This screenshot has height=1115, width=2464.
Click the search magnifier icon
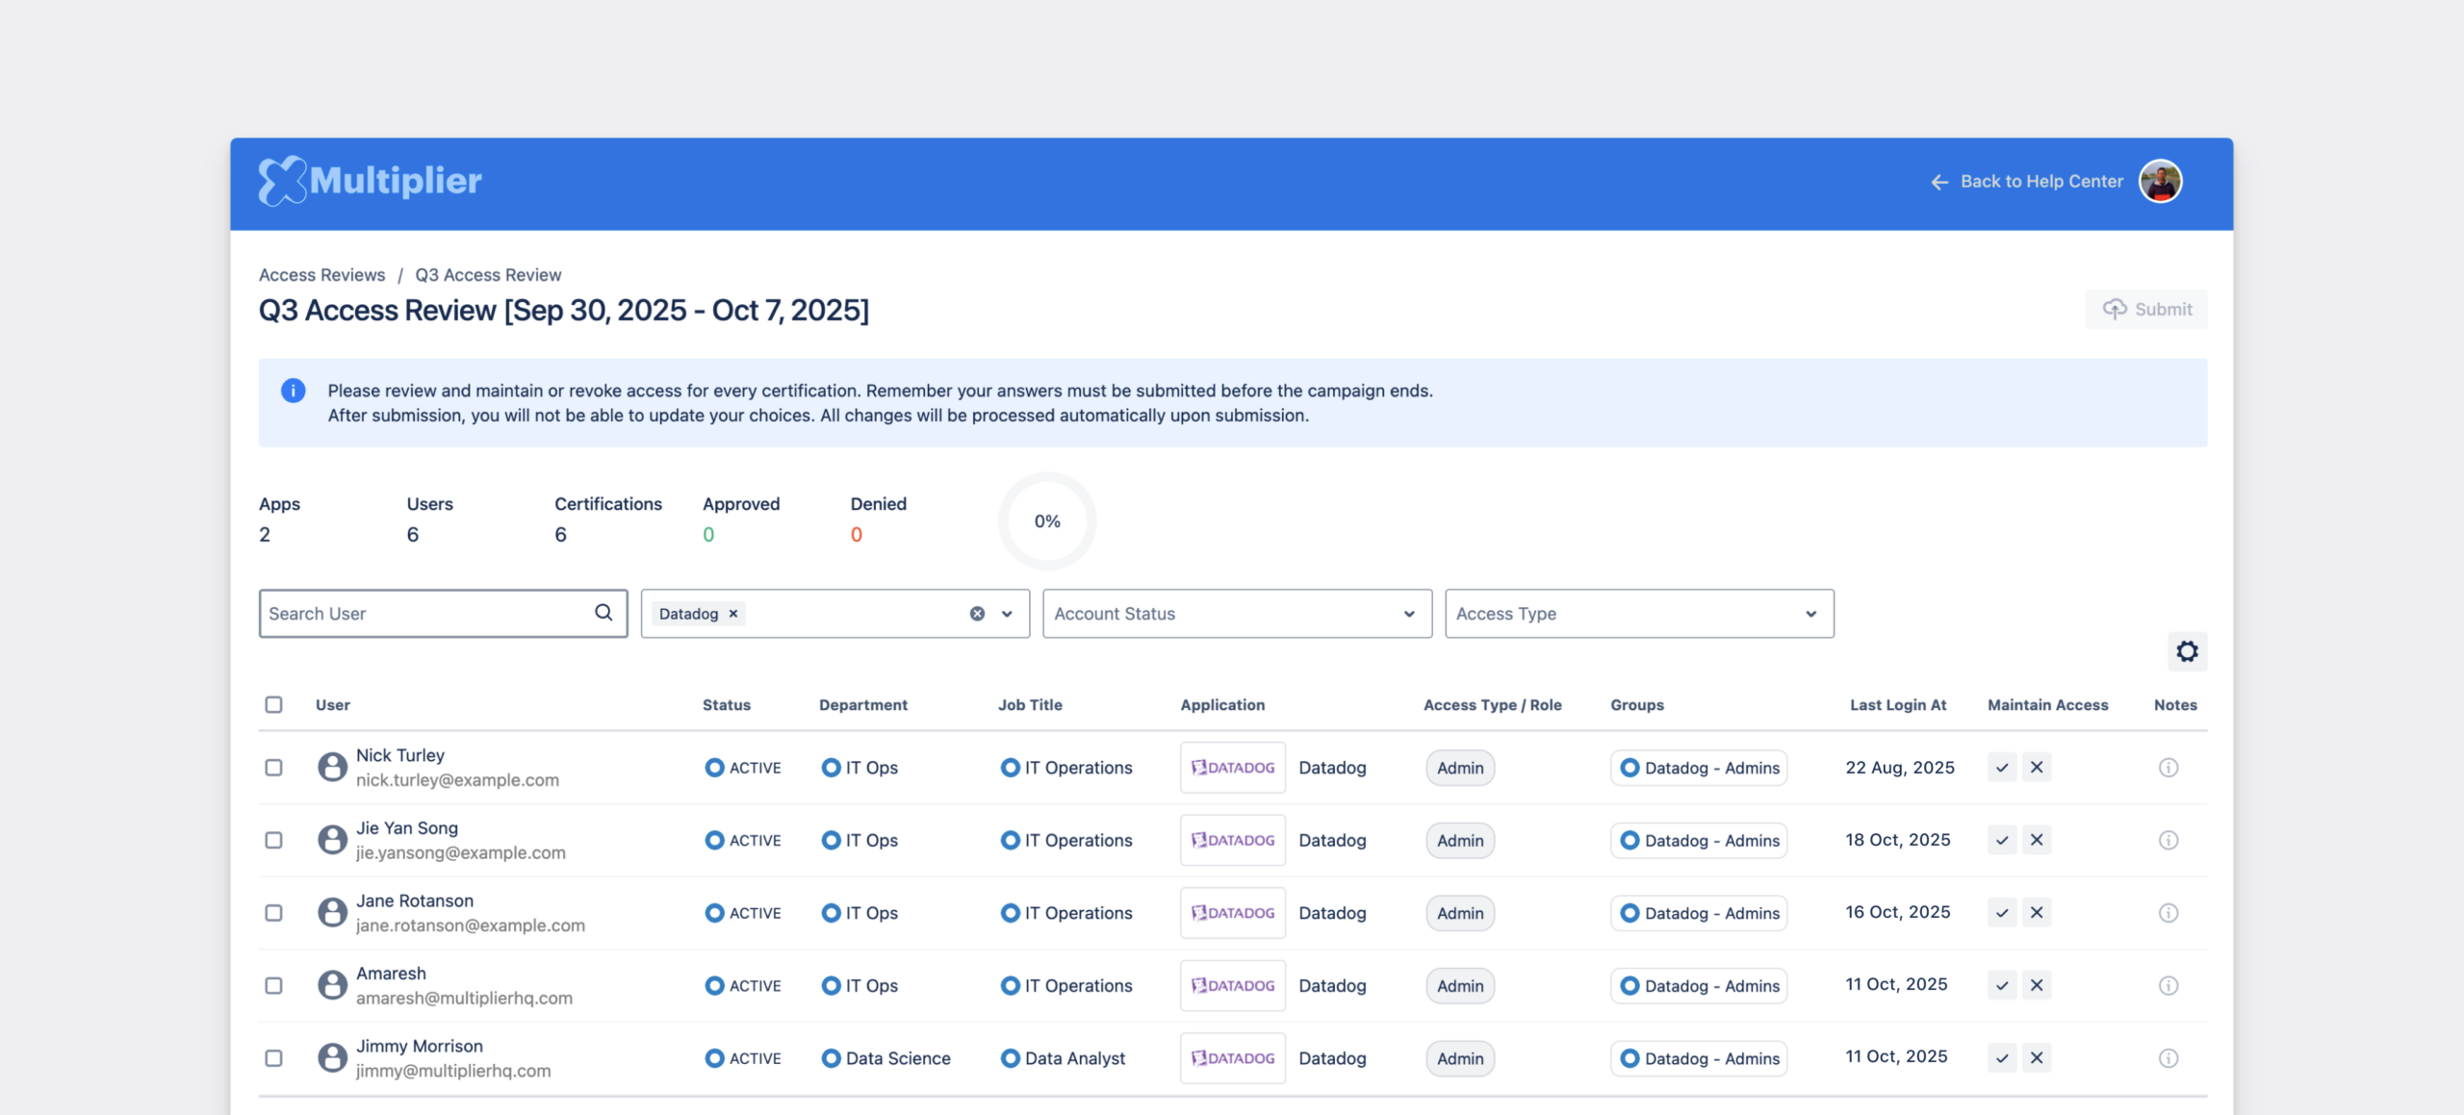pos(603,613)
